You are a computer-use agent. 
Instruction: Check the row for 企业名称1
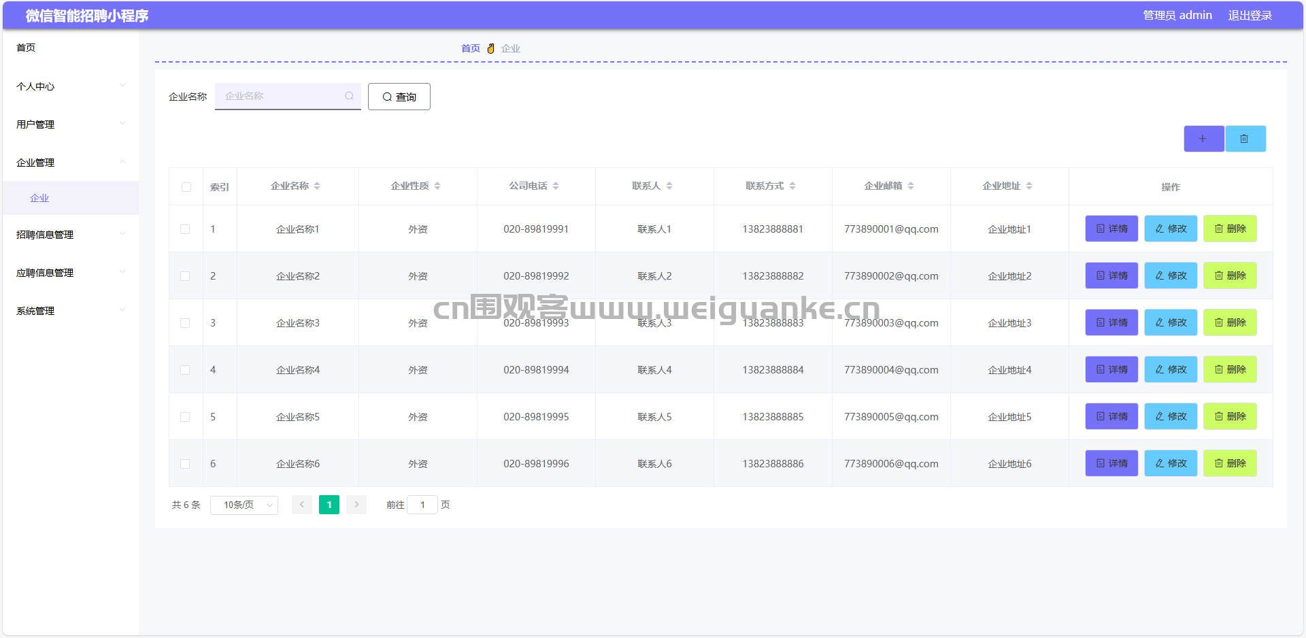click(185, 229)
